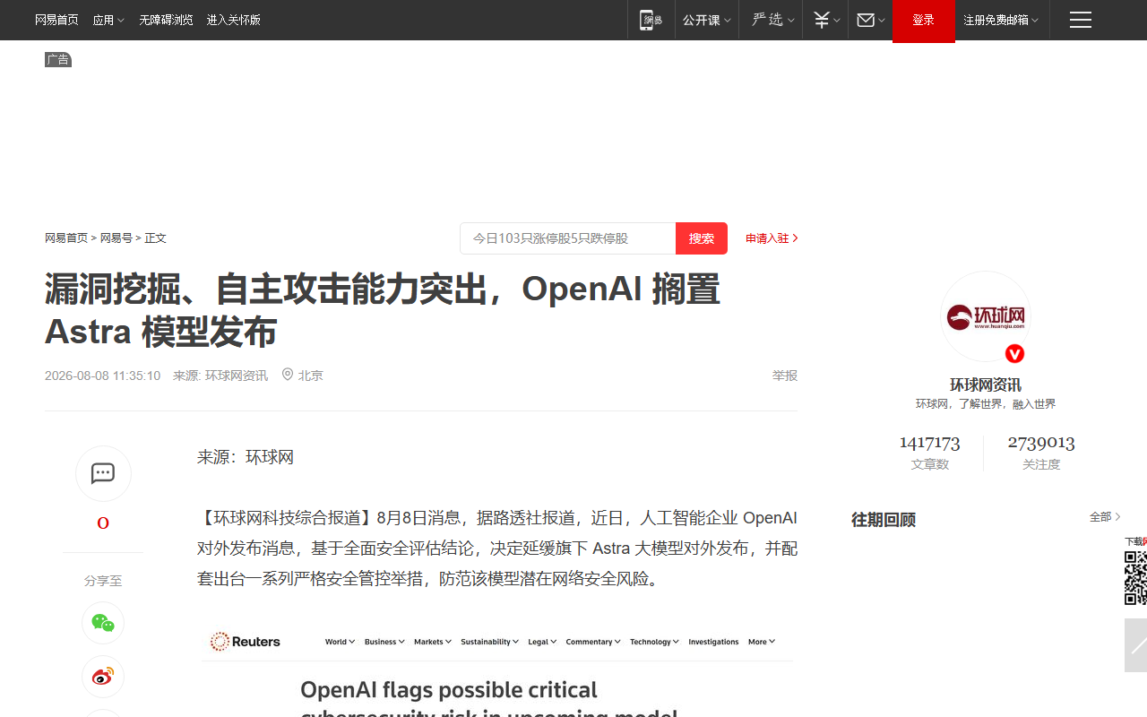Focus the stock search input field
This screenshot has width=1147, height=717.
pos(568,238)
